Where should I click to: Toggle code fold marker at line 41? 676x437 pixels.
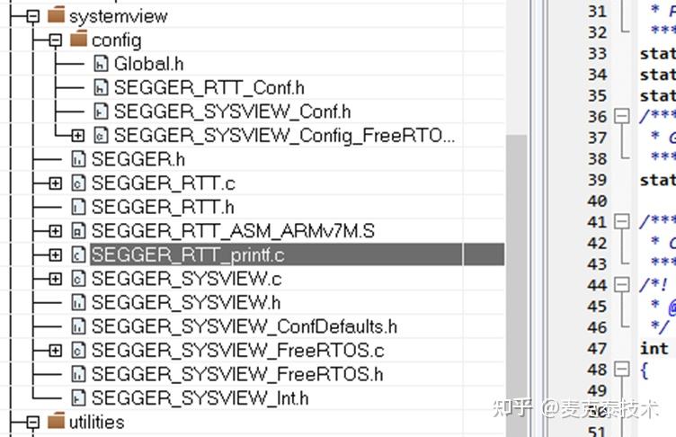click(622, 221)
